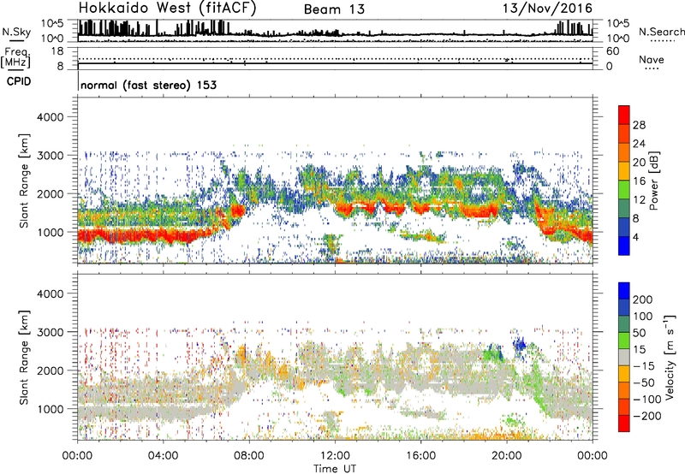Click the '200' label on velocity colorbar
This screenshot has width=685, height=474.
click(643, 299)
